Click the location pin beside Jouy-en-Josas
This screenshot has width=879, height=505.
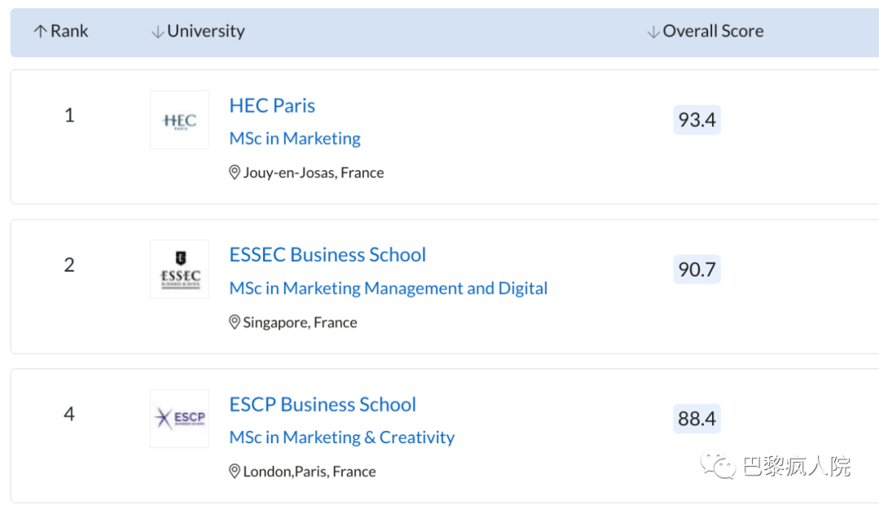pyautogui.click(x=234, y=172)
